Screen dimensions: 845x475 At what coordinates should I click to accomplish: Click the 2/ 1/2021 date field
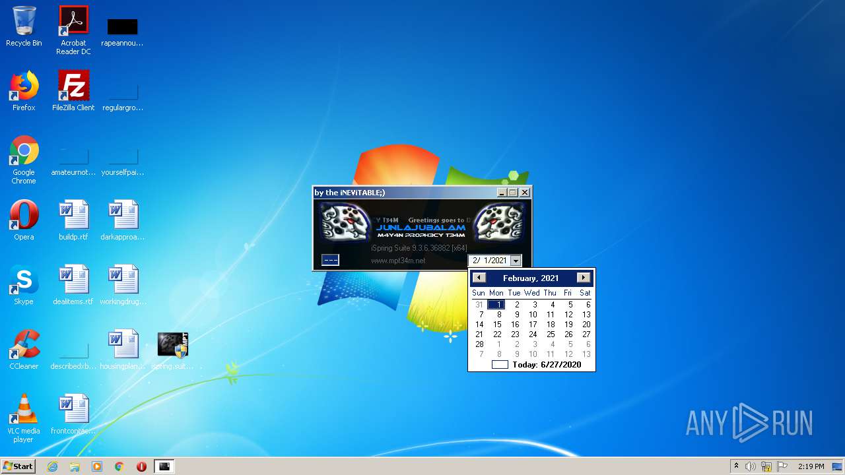point(490,261)
